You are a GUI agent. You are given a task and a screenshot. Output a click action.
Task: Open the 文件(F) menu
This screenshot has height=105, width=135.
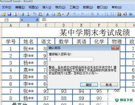pyautogui.click(x=6, y=7)
